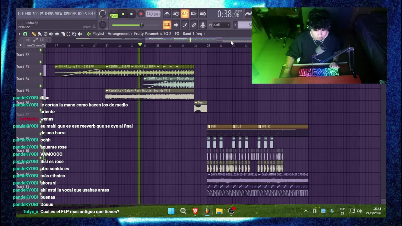Viewport: 402px width, 226px height.
Task: Click the Playlist audio-clip focus waveform icon
Action: click(29, 40)
